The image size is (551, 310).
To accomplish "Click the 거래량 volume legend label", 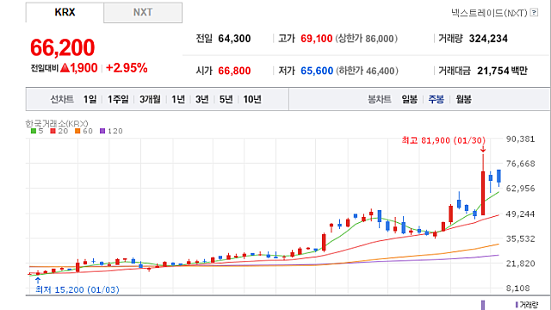I will pyautogui.click(x=529, y=305).
